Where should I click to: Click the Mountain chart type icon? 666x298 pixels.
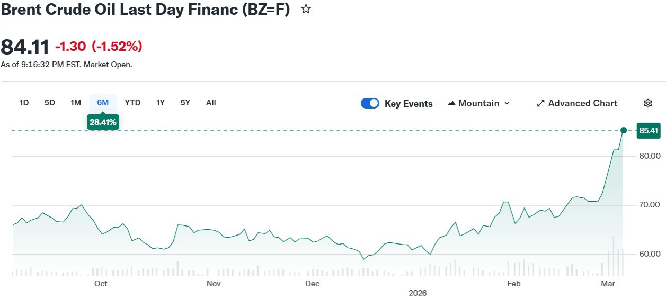(x=451, y=103)
